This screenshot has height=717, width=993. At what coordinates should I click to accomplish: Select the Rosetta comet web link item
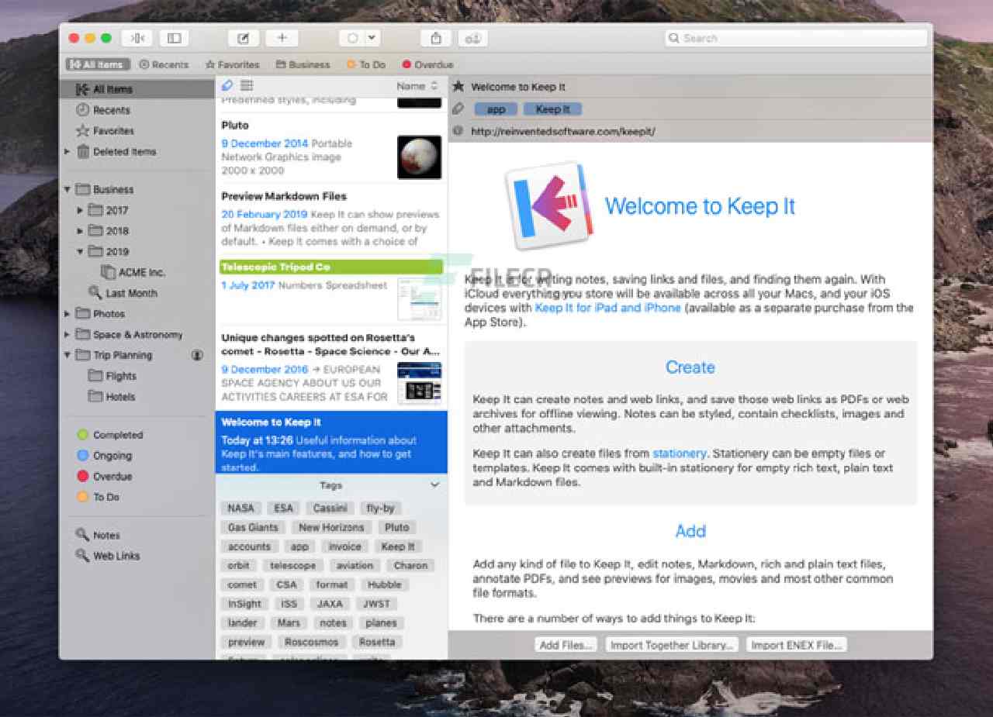click(331, 367)
